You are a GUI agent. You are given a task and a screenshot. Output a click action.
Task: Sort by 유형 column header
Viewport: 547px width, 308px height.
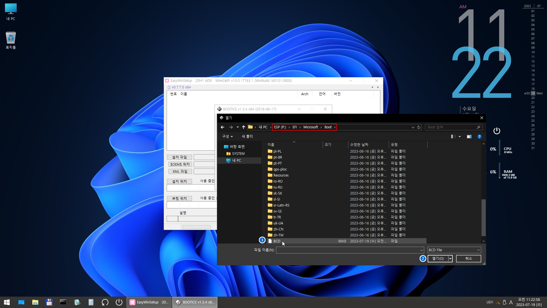pos(408,145)
